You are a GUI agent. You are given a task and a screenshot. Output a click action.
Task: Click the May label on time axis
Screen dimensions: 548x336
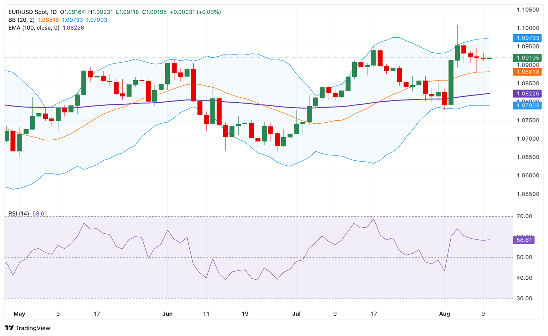pos(19,314)
